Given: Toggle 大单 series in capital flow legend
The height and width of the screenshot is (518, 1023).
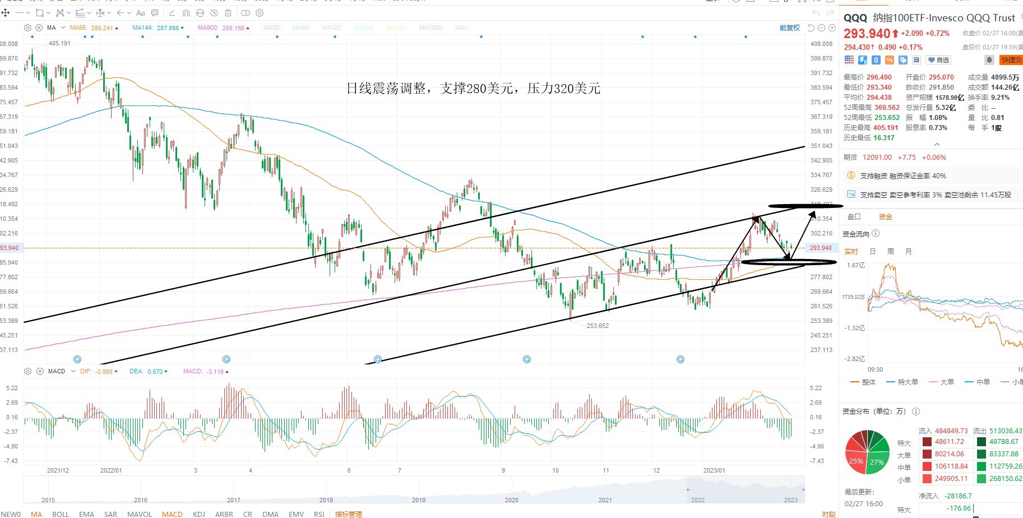Looking at the screenshot, I should tap(941, 382).
